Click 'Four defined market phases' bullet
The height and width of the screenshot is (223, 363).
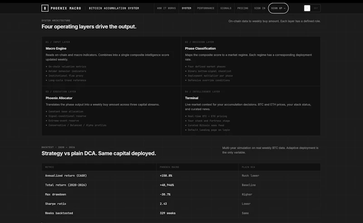(x=206, y=67)
